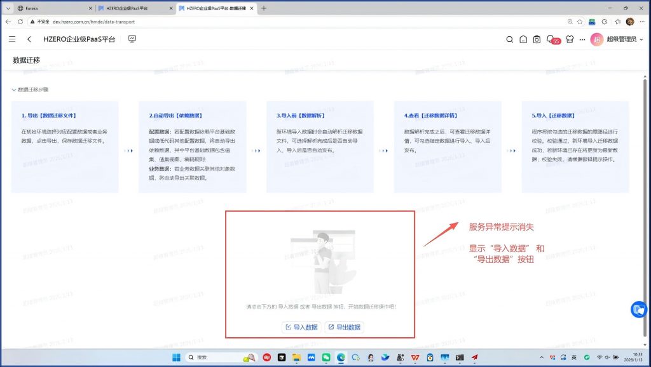Screen dimensions: 651x367
Task: Click the 导出数据 button
Action: tap(344, 327)
